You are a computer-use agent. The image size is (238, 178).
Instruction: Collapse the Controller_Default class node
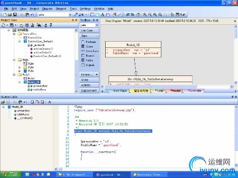(x=20, y=41)
